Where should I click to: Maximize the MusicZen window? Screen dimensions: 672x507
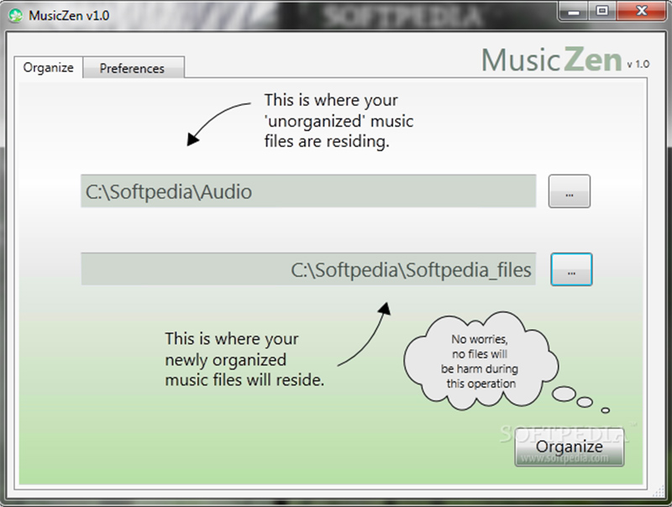(x=601, y=11)
